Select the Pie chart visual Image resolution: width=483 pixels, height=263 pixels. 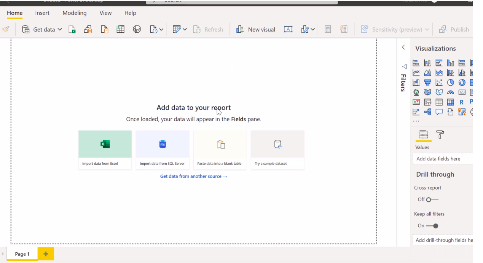(x=450, y=82)
